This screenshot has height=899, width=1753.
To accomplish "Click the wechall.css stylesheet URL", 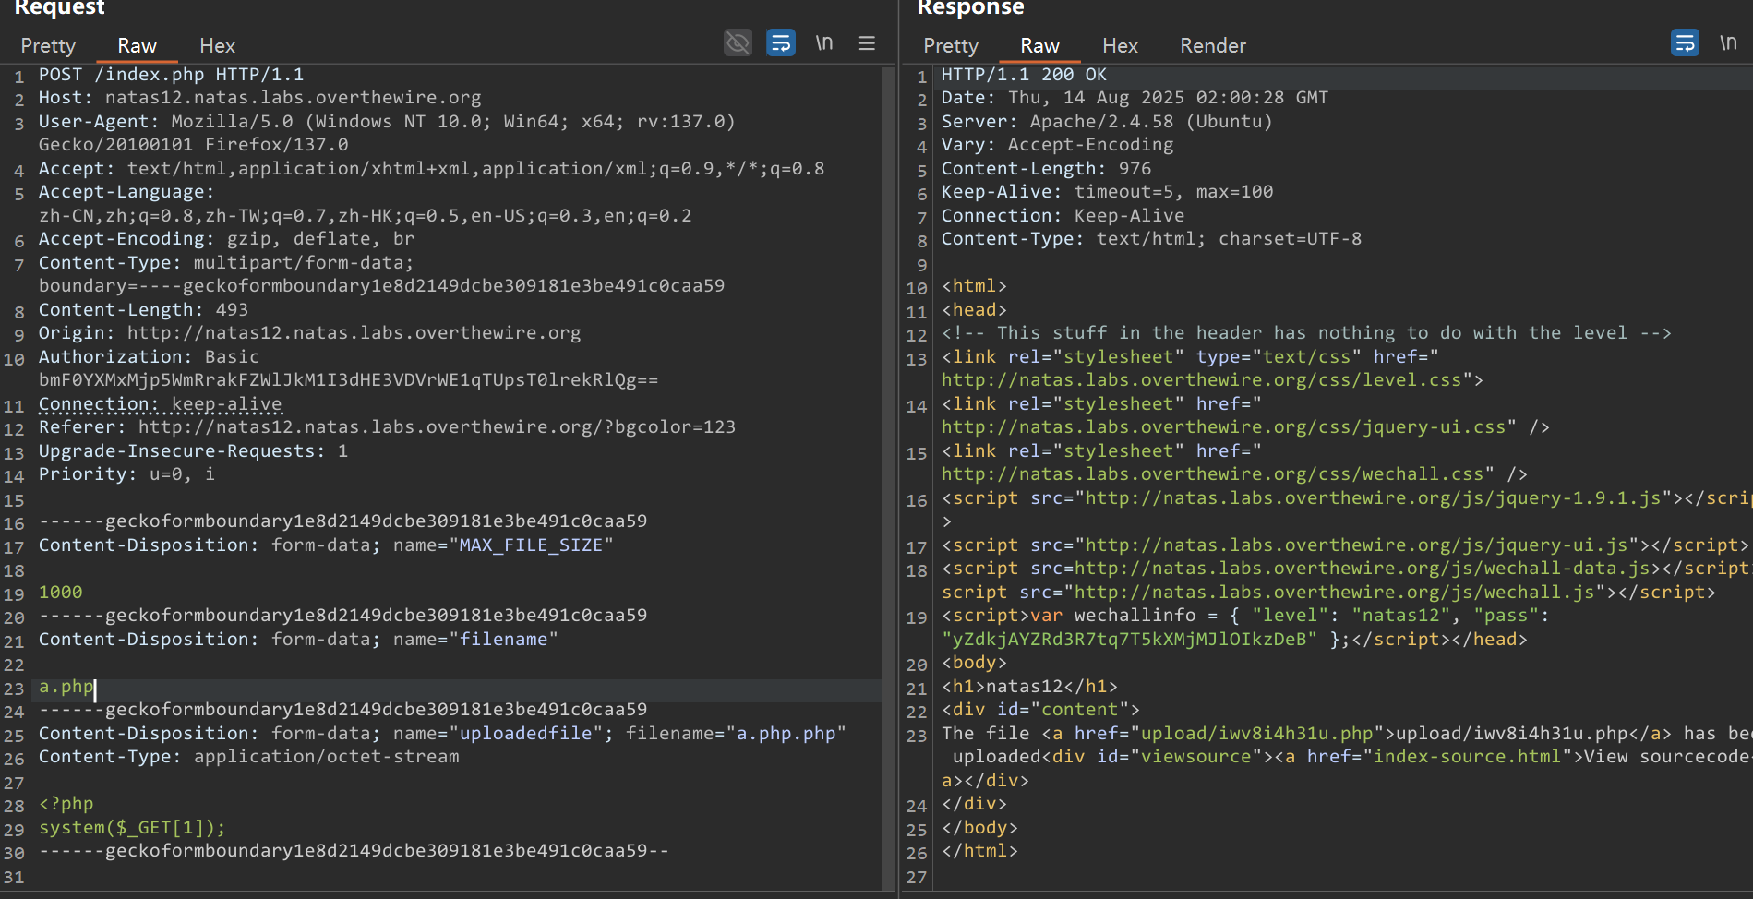I will (1212, 473).
